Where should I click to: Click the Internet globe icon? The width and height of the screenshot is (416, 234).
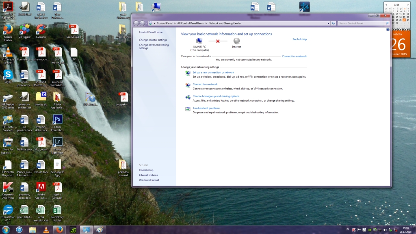click(x=236, y=41)
